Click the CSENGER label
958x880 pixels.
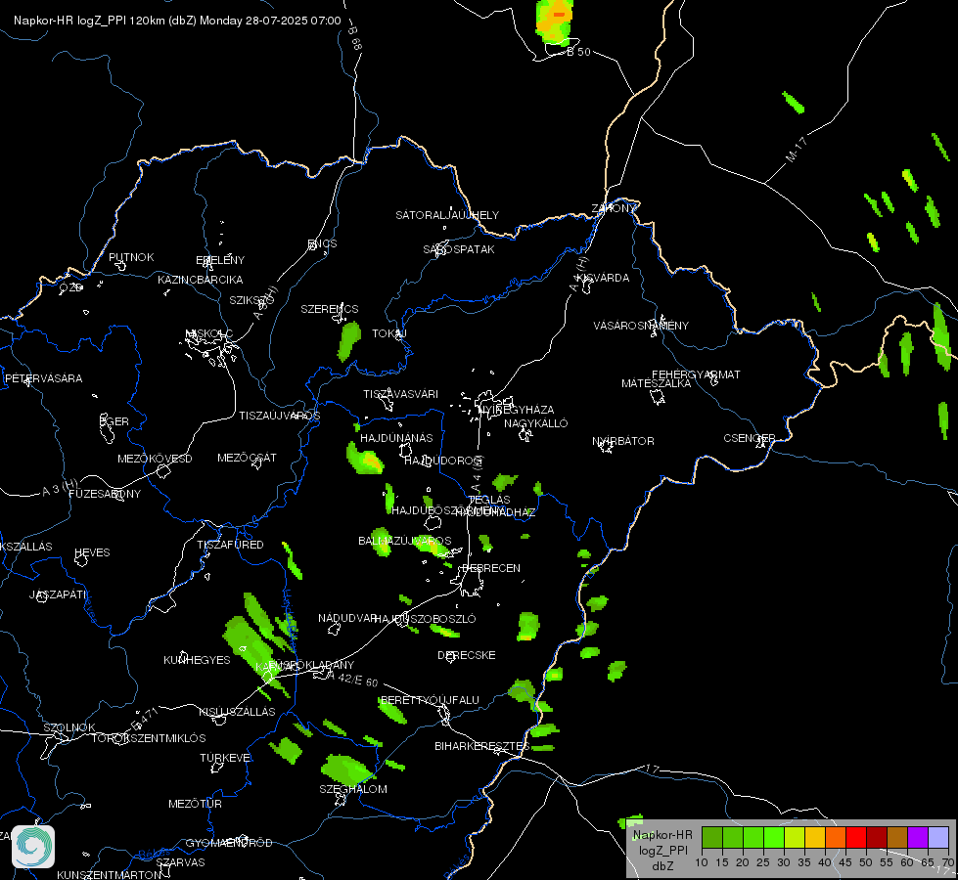(750, 438)
